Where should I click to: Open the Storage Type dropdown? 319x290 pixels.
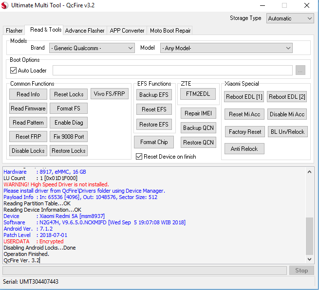[290, 18]
